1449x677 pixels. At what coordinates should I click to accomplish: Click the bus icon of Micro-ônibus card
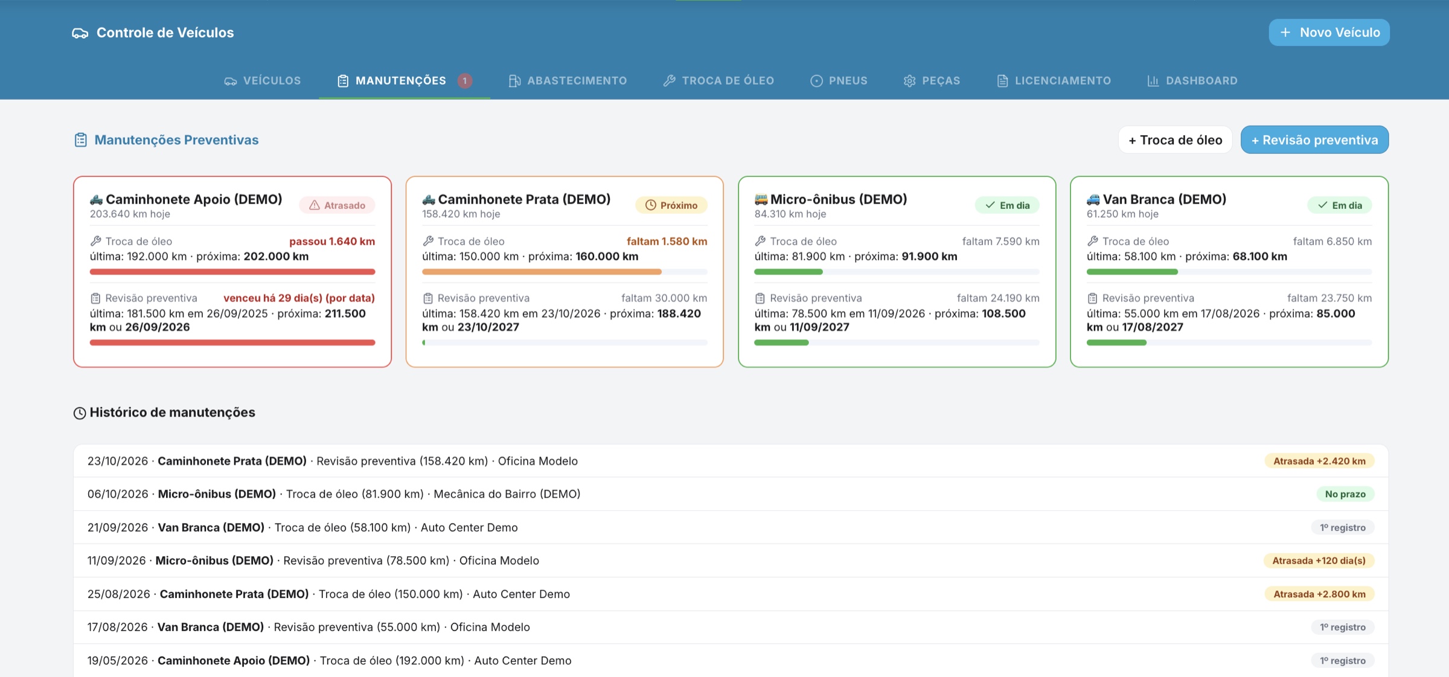click(x=761, y=199)
